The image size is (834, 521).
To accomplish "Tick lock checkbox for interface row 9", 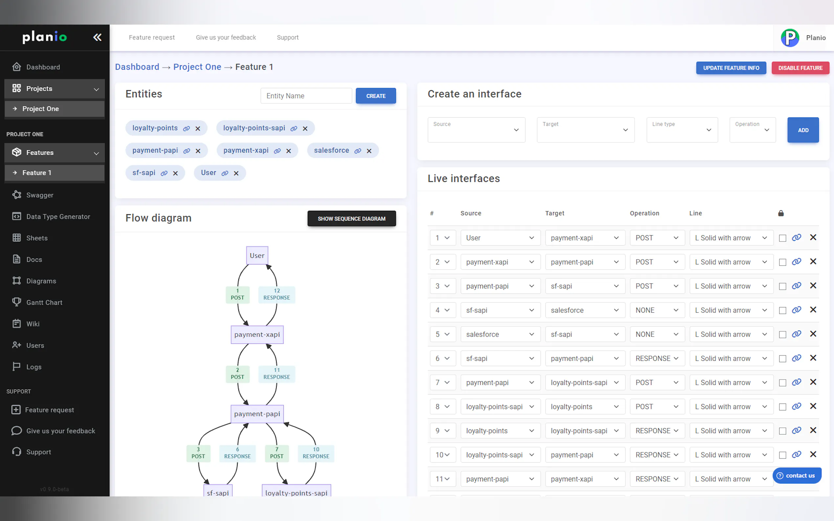I will coord(782,431).
